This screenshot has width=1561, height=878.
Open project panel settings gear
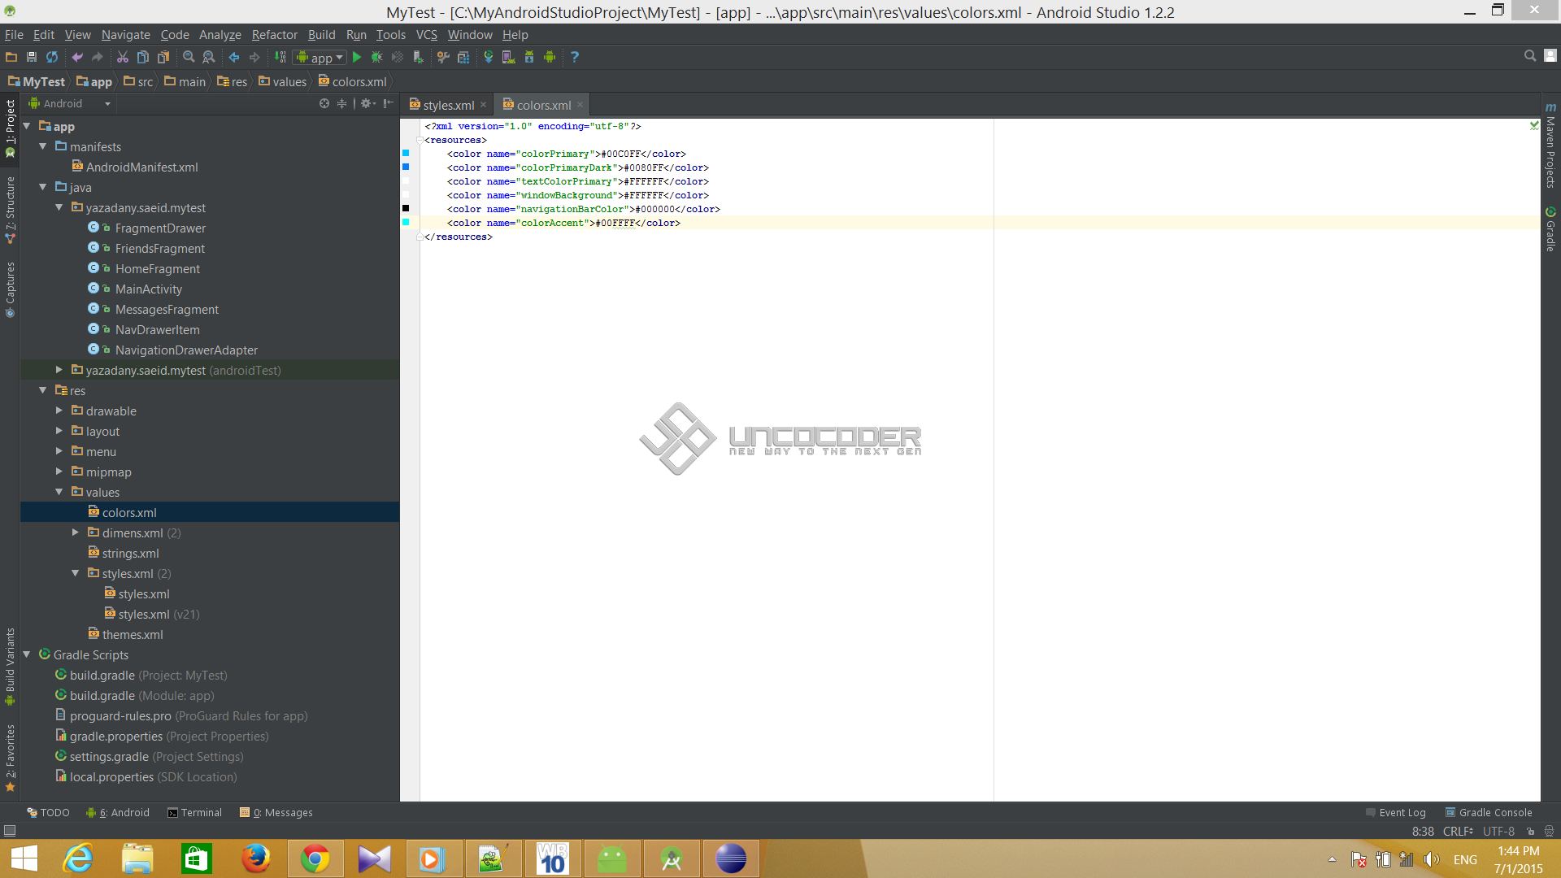pos(367,103)
